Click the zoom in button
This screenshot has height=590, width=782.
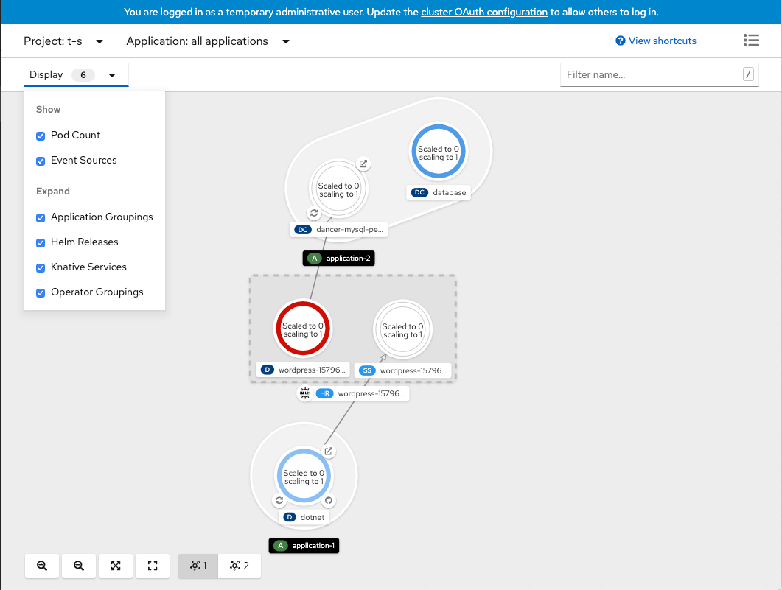pos(42,566)
